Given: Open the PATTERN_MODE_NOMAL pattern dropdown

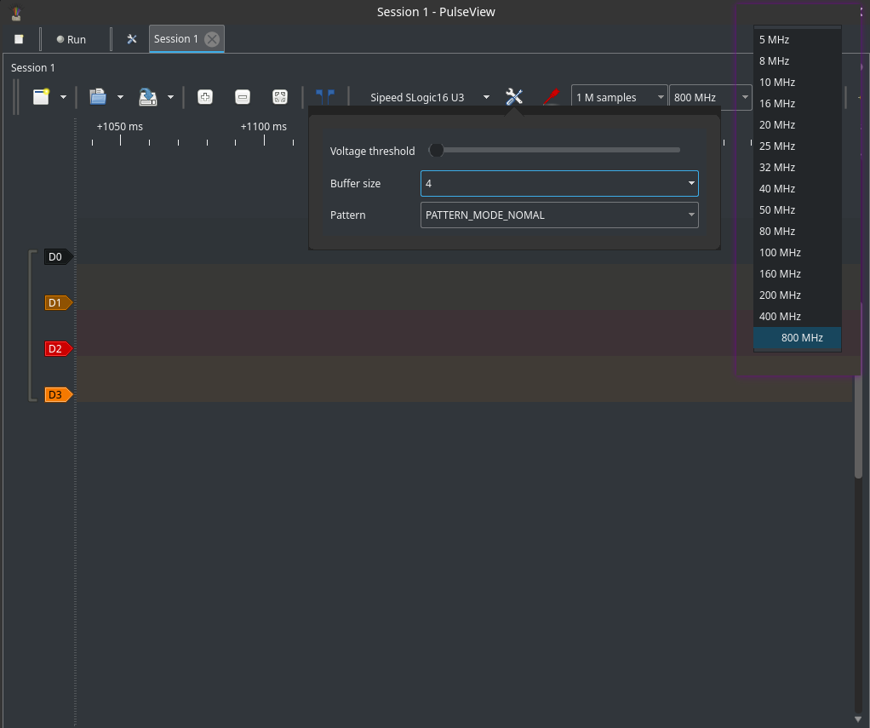Looking at the screenshot, I should click(559, 215).
